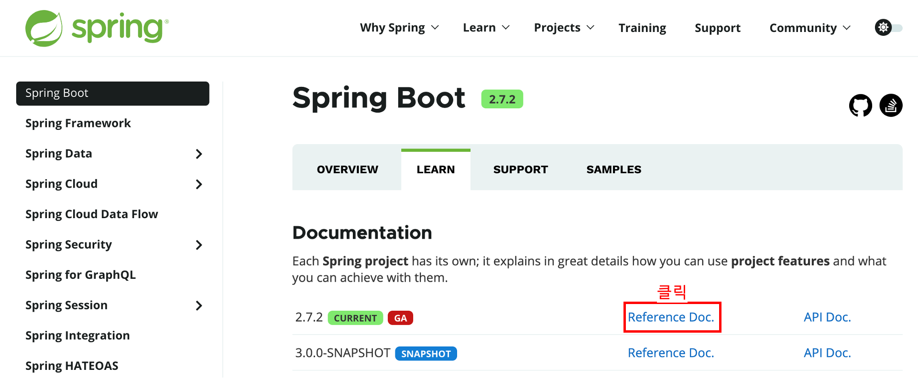The image size is (918, 378).
Task: Open the Spring Security project link
Action: pyautogui.click(x=68, y=244)
